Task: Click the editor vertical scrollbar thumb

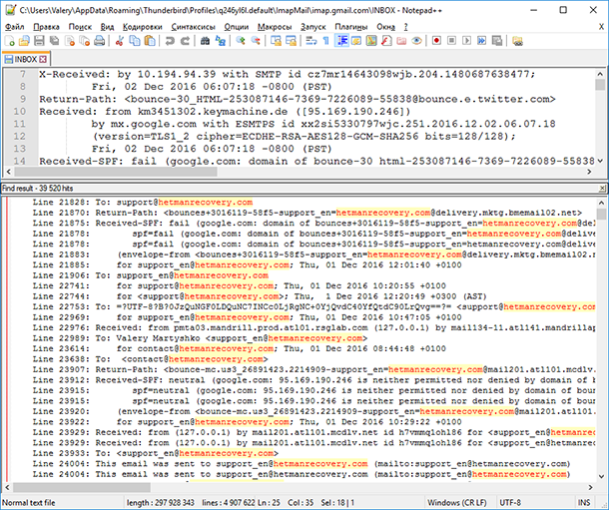Action: (600, 85)
